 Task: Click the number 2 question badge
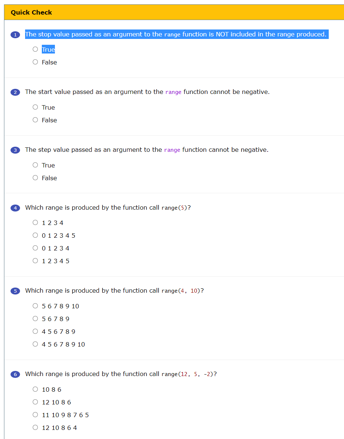coord(15,92)
